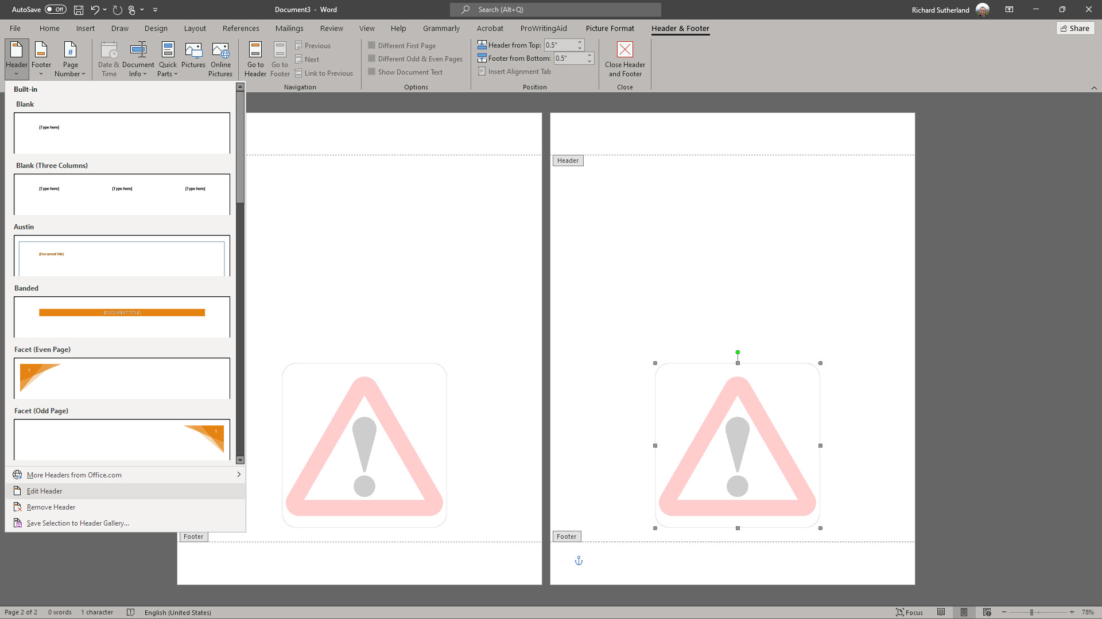Open the Date & Time tool
The height and width of the screenshot is (619, 1102).
[x=108, y=59]
